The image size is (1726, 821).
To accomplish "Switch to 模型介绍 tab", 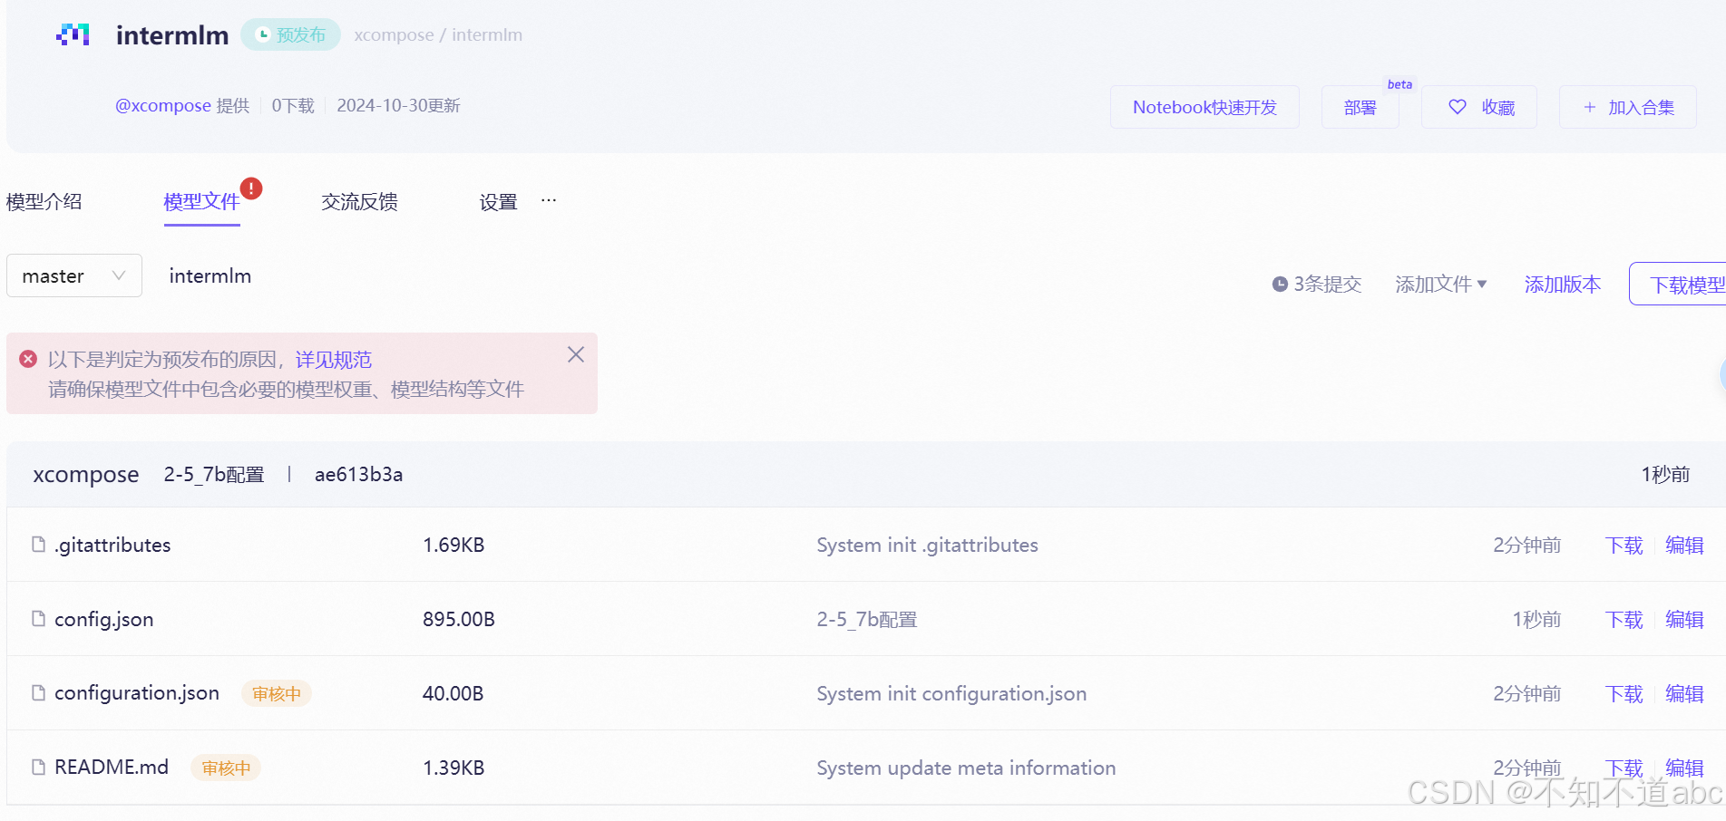I will (44, 201).
